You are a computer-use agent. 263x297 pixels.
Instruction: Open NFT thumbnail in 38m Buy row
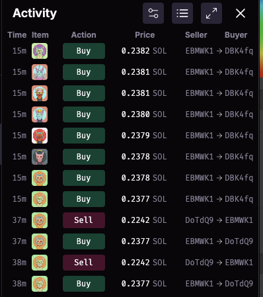40,284
